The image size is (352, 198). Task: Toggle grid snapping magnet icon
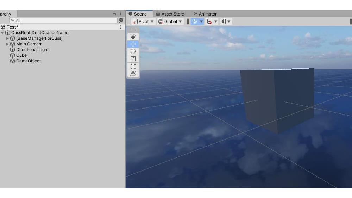point(209,21)
